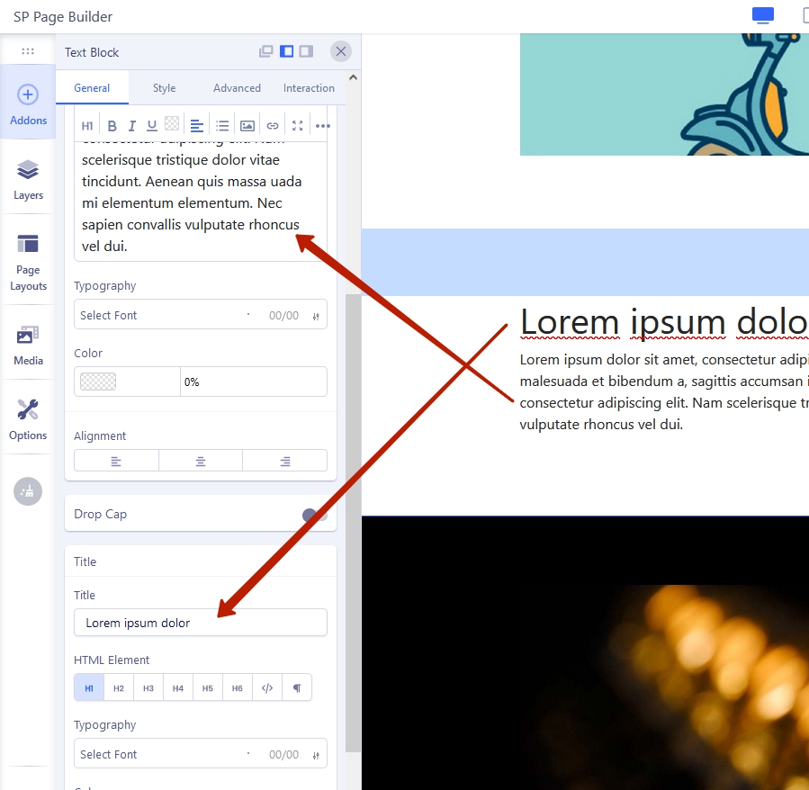
Task: Choose the center alignment option
Action: coord(201,461)
